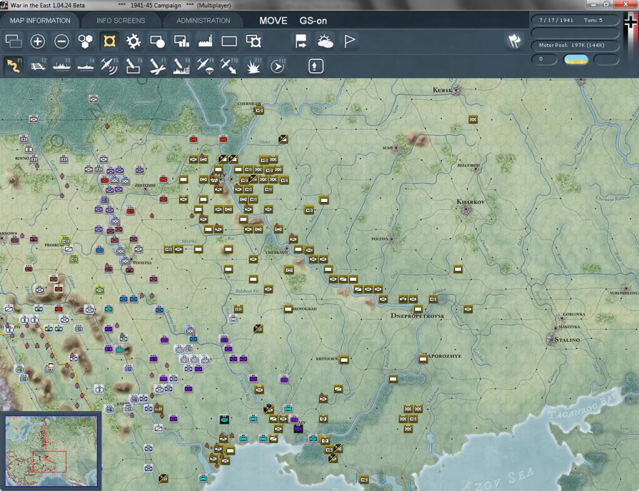Viewport: 639px width, 491px height.
Task: Click the field showing 0
Action: 544,59
